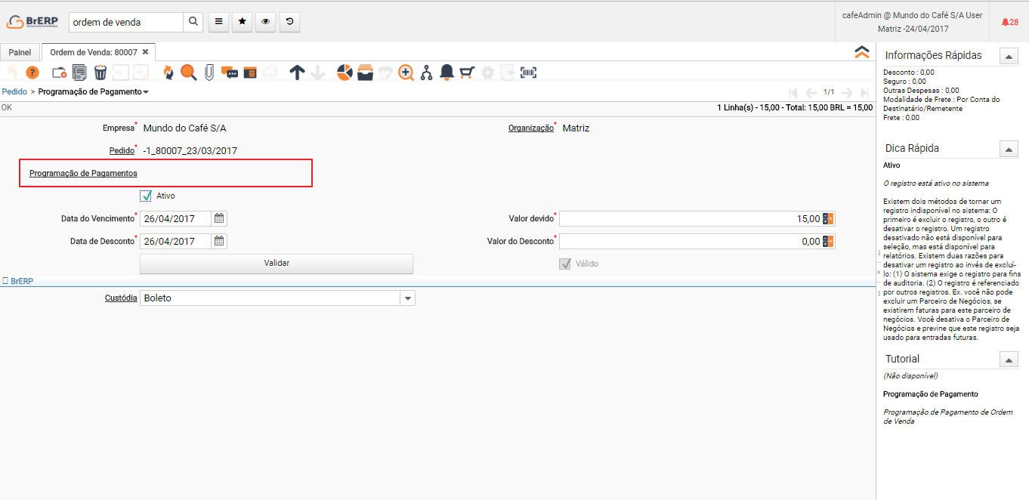This screenshot has height=500, width=1029.
Task: Switch to the Painel tab
Action: (20, 53)
